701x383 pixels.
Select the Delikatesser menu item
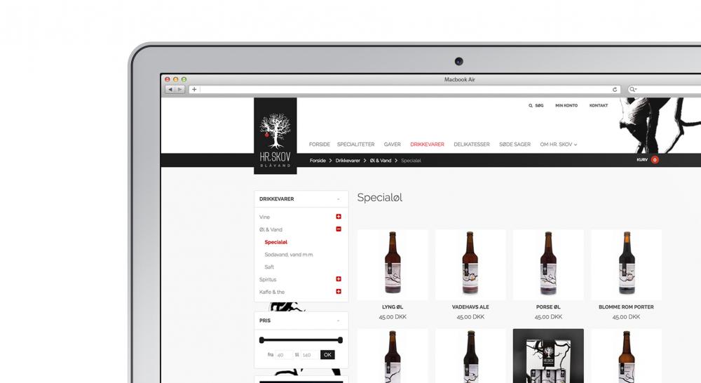pos(471,145)
